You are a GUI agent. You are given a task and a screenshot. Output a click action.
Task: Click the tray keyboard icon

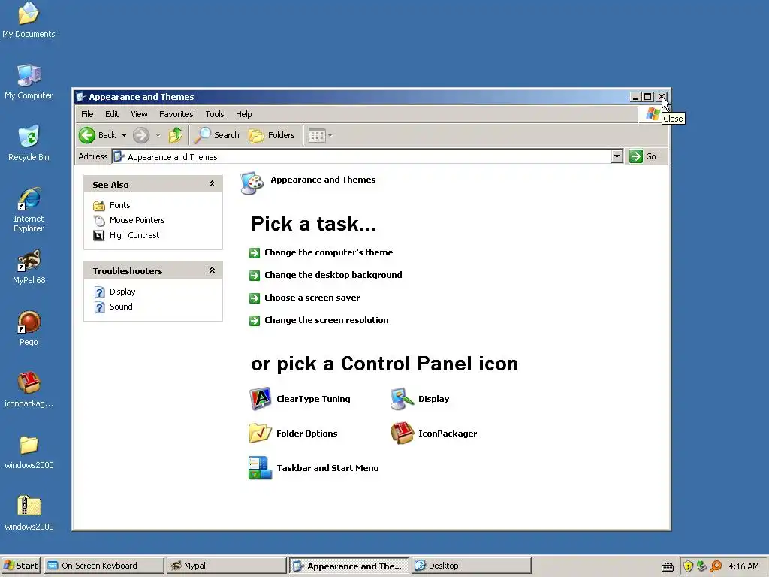coord(667,567)
